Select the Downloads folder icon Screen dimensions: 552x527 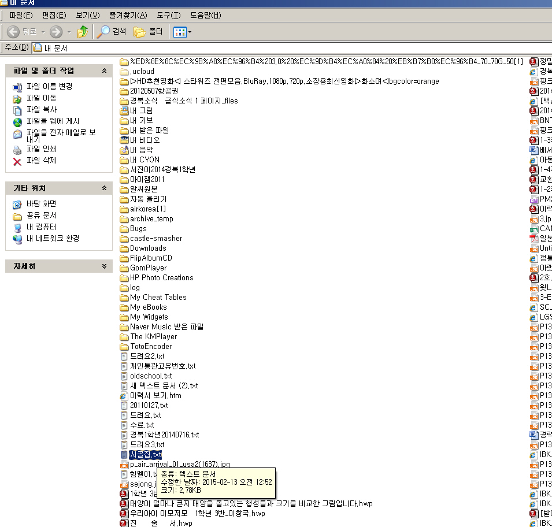tap(124, 248)
